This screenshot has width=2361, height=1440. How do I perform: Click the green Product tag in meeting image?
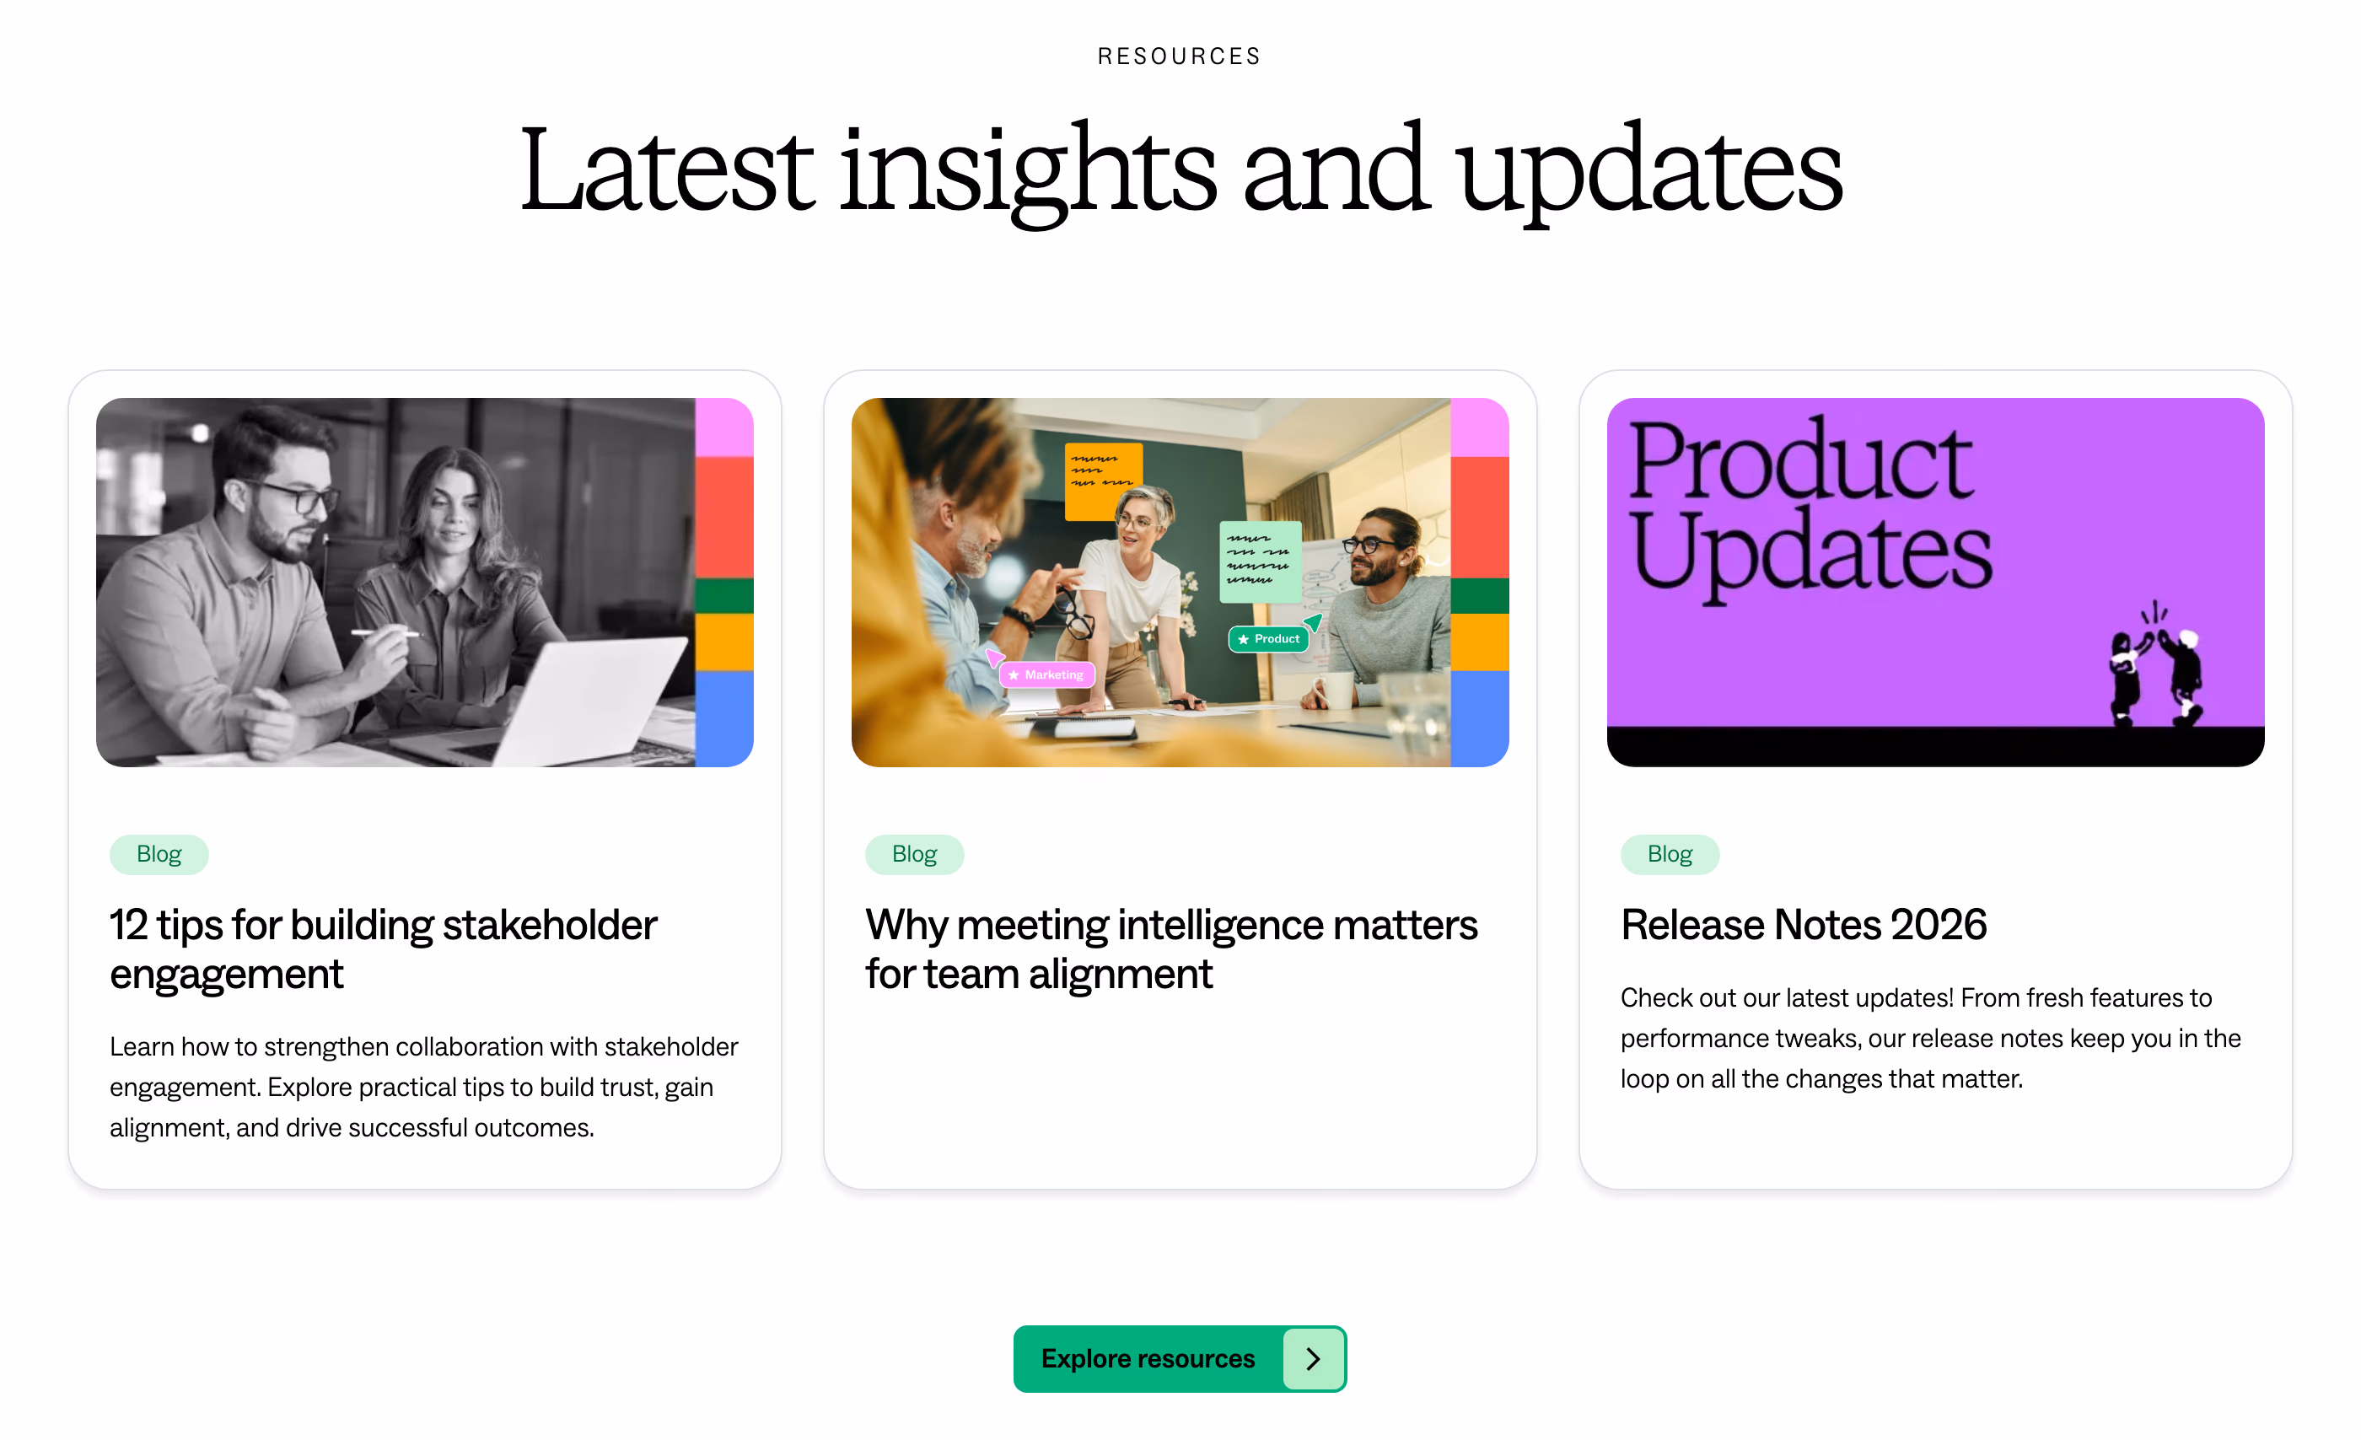pos(1269,638)
